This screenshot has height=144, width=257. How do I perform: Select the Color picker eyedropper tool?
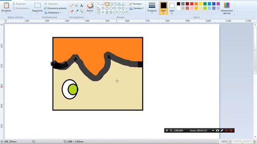tap(77, 11)
